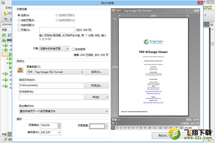Expand the 'Sl' bookmark tree node
Image resolution: width=215 pixels, height=143 pixels.
point(3,74)
